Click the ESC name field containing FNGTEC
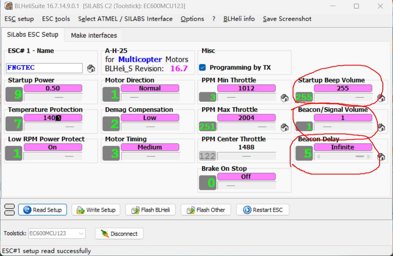Viewport: 393px width, 256px height. [x=44, y=68]
